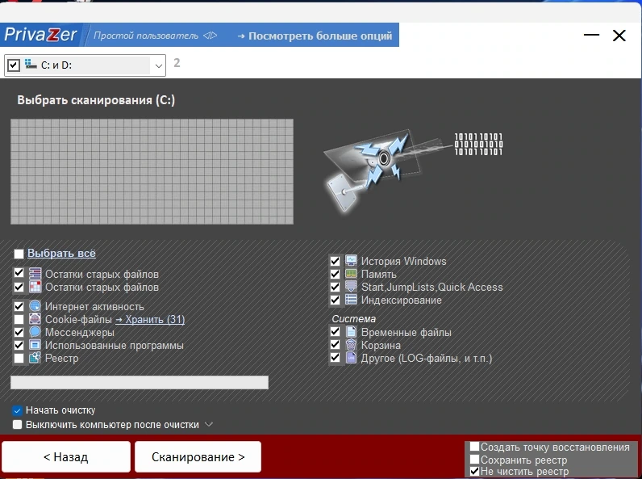Close the PrivaZer window
This screenshot has width=642, height=479.
click(619, 36)
